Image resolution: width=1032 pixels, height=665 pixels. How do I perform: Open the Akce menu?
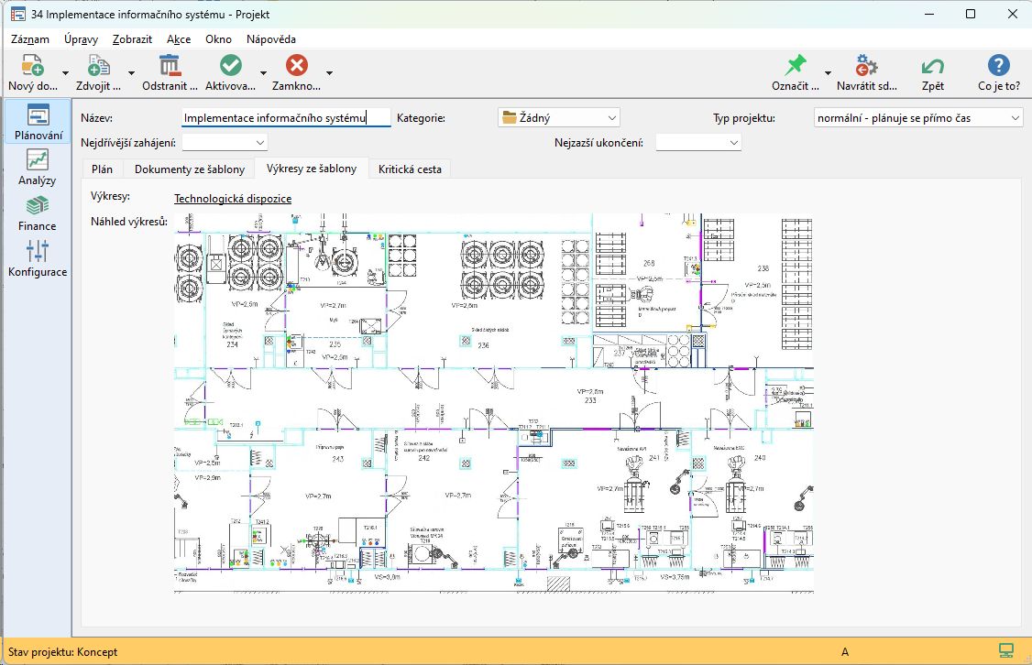tap(179, 39)
